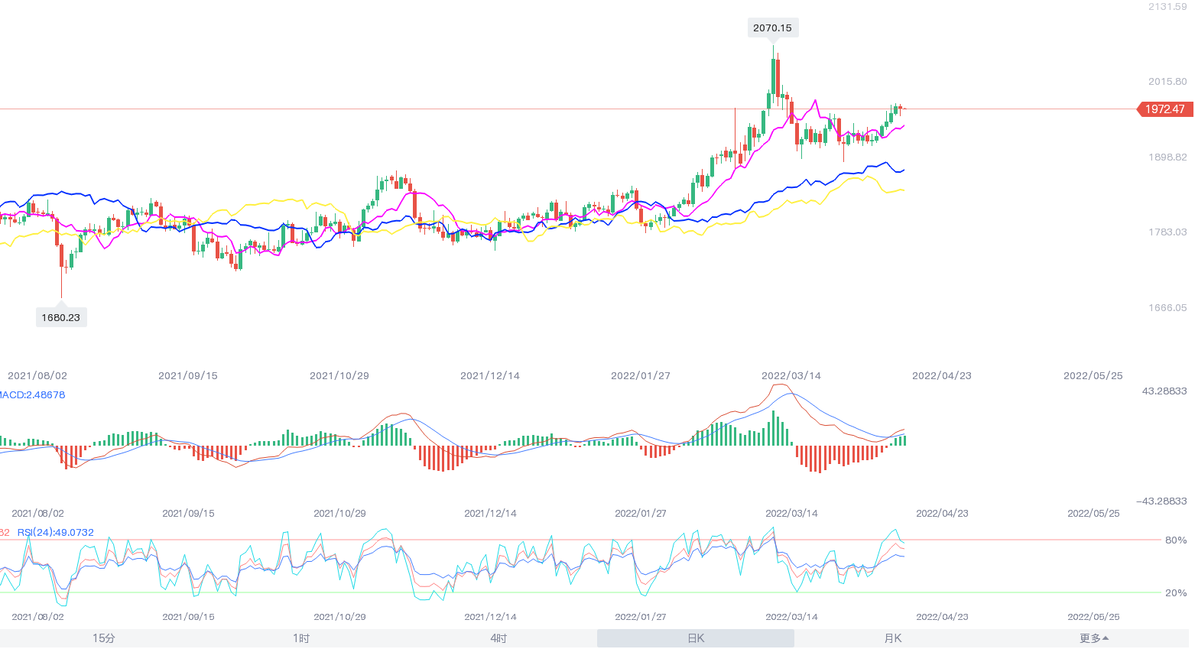Click MACD panel date 2022/03/14
1195x649 pixels.
click(x=792, y=514)
